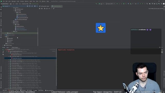The height and width of the screenshot is (93, 165).
Task: Open Project panel gear options
Action: click(35, 6)
